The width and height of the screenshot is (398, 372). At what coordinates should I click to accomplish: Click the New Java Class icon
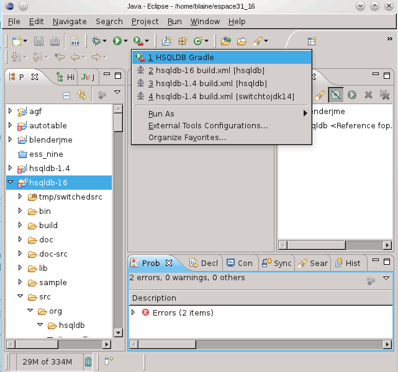[198, 41]
